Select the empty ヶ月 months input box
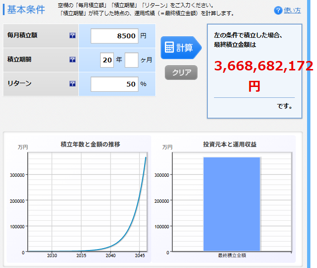Viewport: 317px width, 268px height. click(x=131, y=60)
